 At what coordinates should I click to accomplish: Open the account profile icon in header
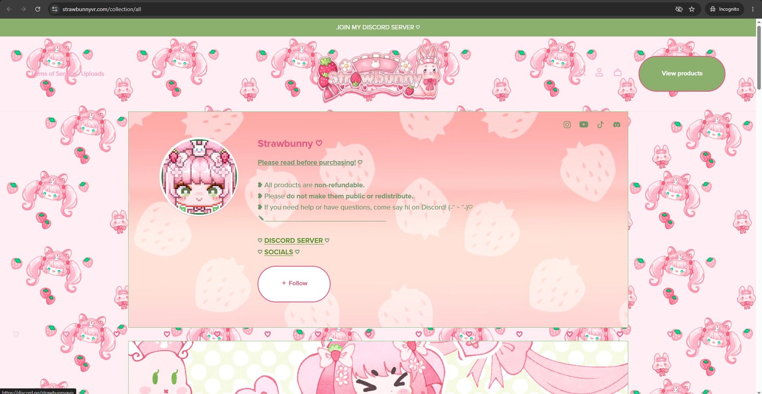click(599, 73)
